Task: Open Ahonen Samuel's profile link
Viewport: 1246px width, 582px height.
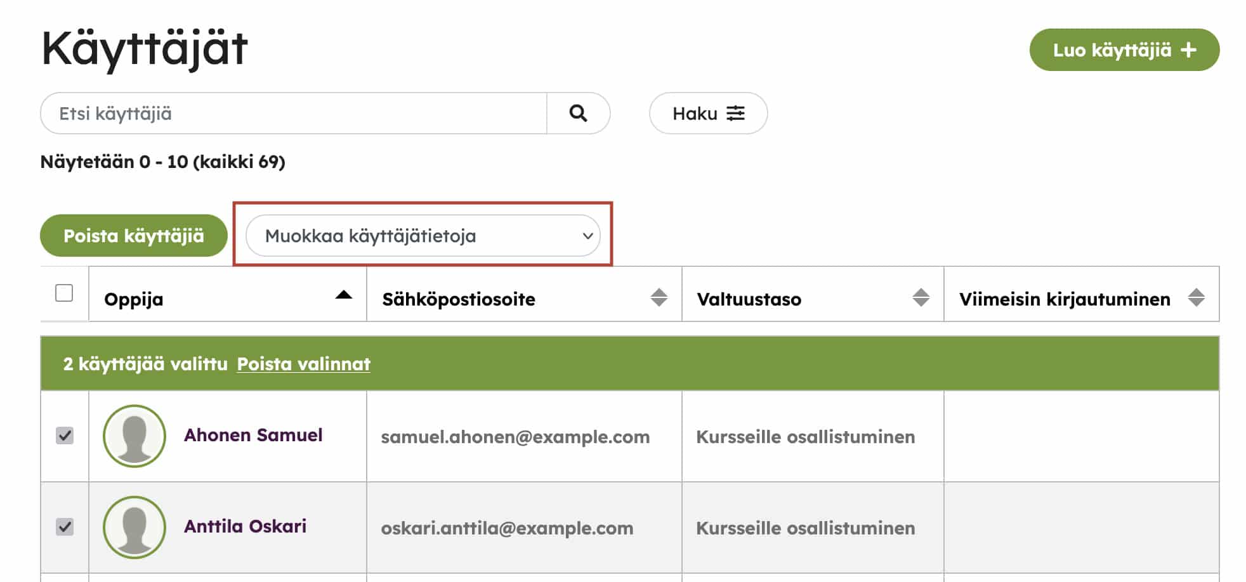Action: tap(253, 435)
